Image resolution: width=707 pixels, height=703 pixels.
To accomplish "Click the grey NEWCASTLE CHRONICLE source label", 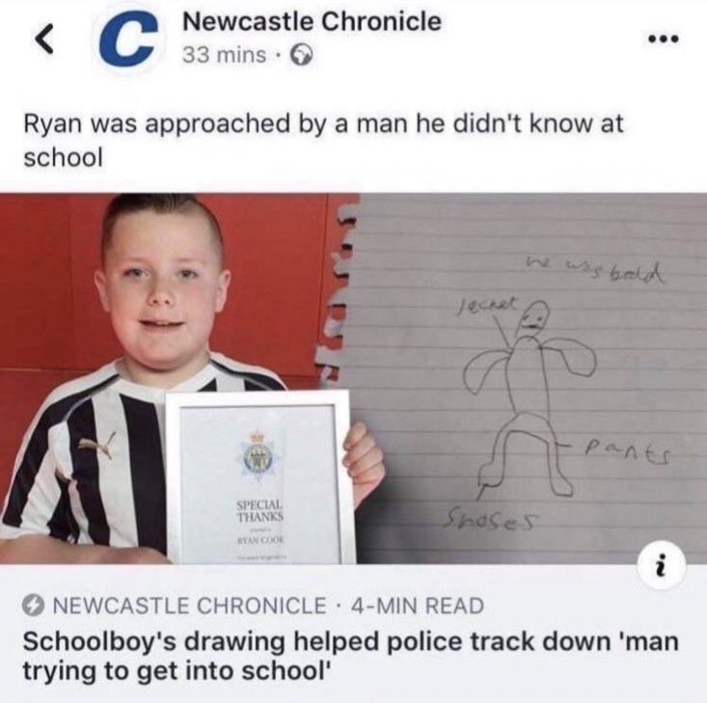I will coord(189,606).
